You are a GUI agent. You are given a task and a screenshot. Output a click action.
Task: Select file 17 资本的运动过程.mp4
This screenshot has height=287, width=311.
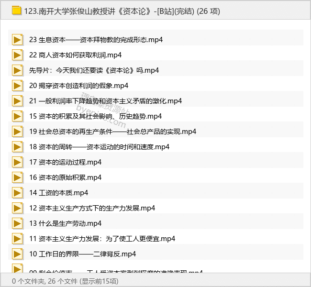click(x=65, y=162)
